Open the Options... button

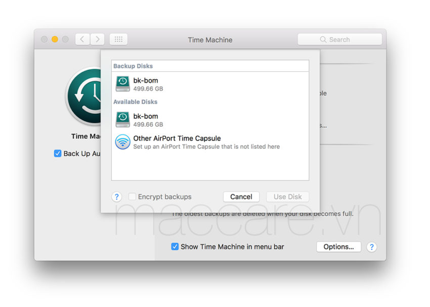(x=338, y=247)
